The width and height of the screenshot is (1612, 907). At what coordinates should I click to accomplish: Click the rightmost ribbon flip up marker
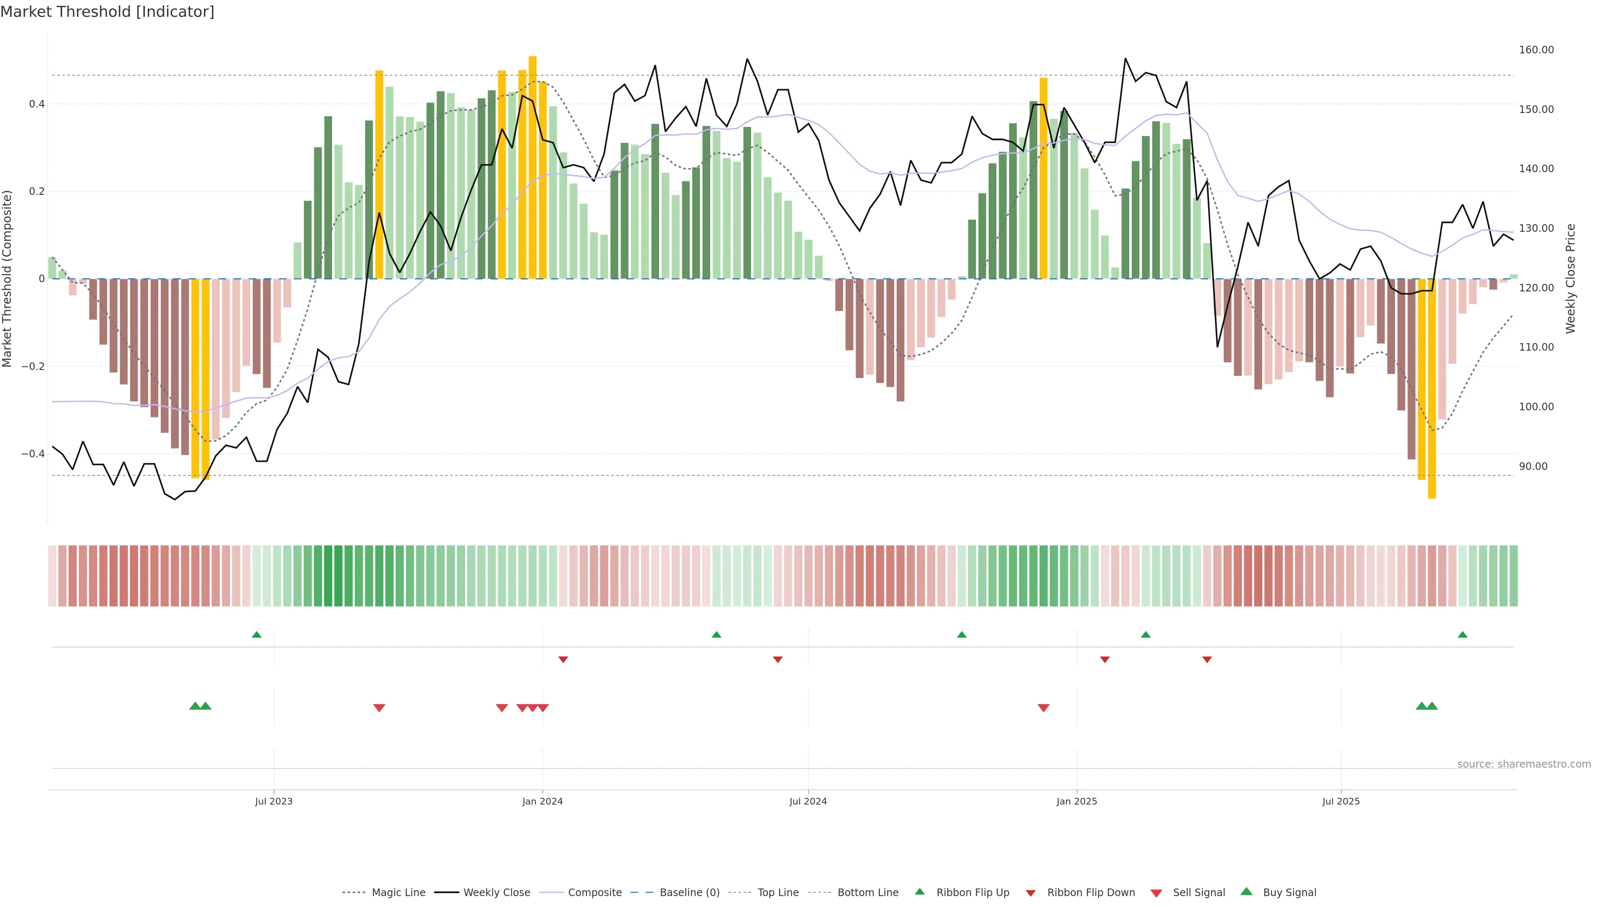pos(1463,635)
